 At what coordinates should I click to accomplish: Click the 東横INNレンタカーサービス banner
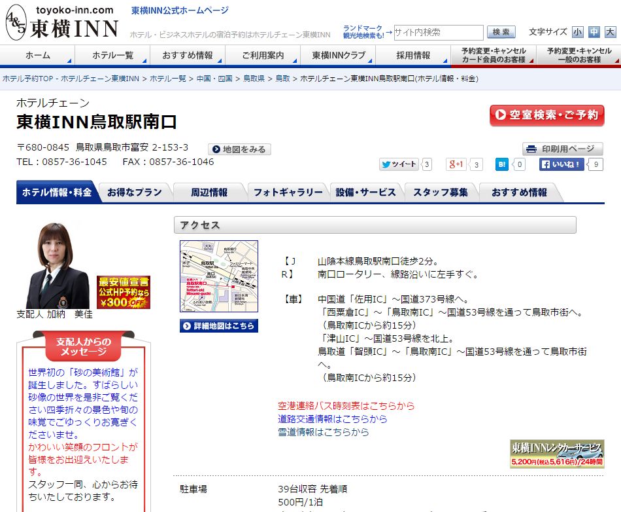(557, 454)
